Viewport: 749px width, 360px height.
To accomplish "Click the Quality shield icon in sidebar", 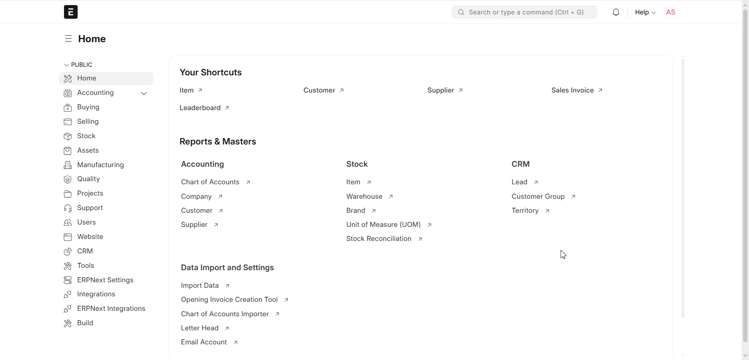I will pyautogui.click(x=68, y=179).
